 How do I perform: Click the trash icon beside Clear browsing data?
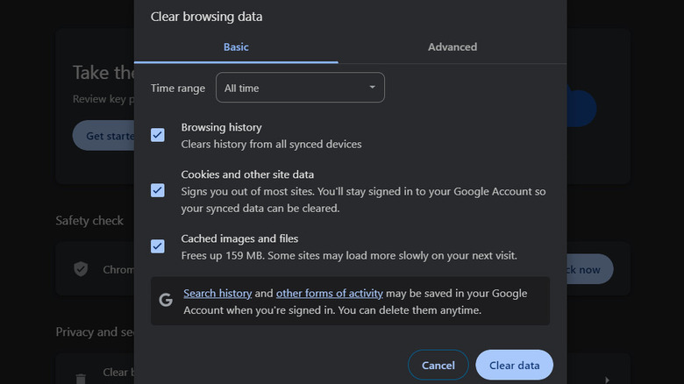click(x=81, y=377)
